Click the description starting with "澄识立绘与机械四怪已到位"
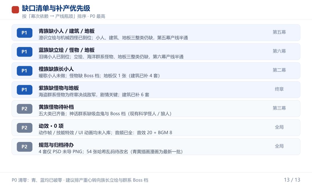The height and width of the screenshot is (187, 312). pyautogui.click(x=113, y=38)
